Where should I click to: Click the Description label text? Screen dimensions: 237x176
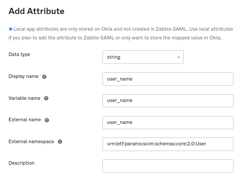[x=22, y=163]
